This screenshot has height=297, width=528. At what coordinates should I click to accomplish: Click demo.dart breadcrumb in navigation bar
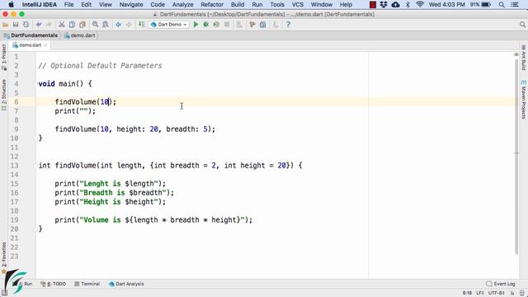pos(80,35)
